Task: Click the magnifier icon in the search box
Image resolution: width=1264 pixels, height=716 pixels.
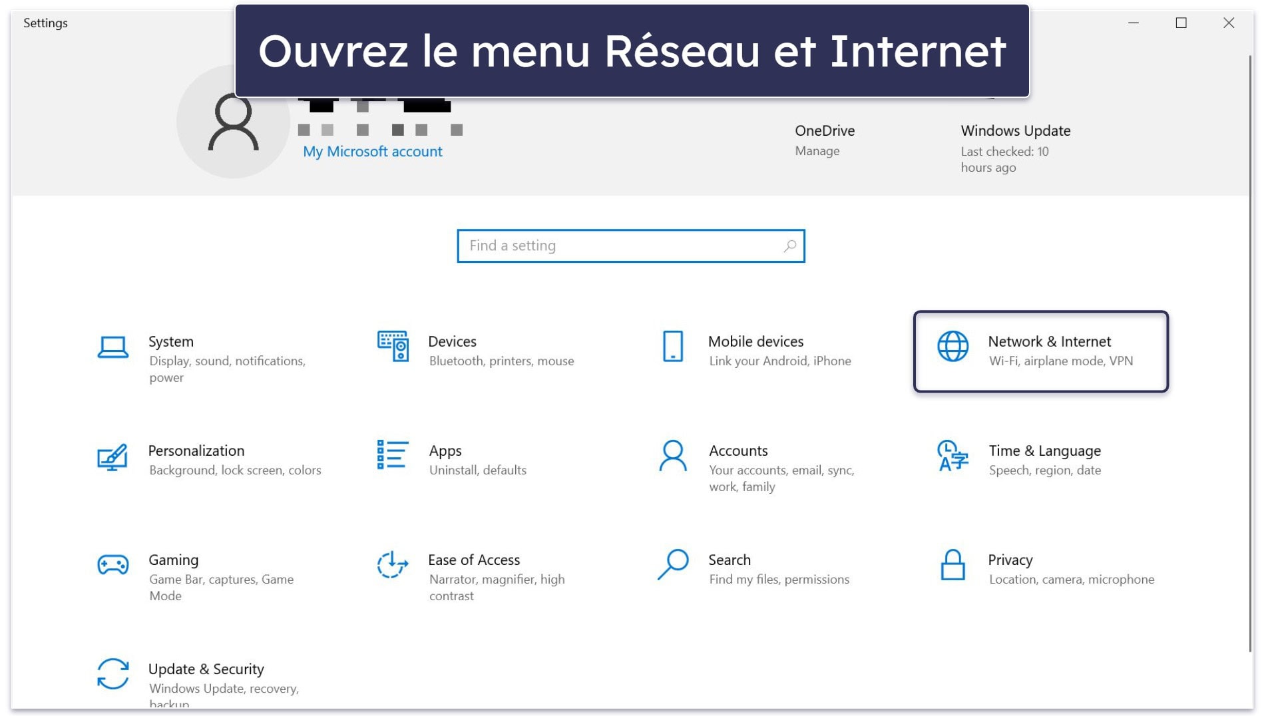Action: (x=789, y=246)
